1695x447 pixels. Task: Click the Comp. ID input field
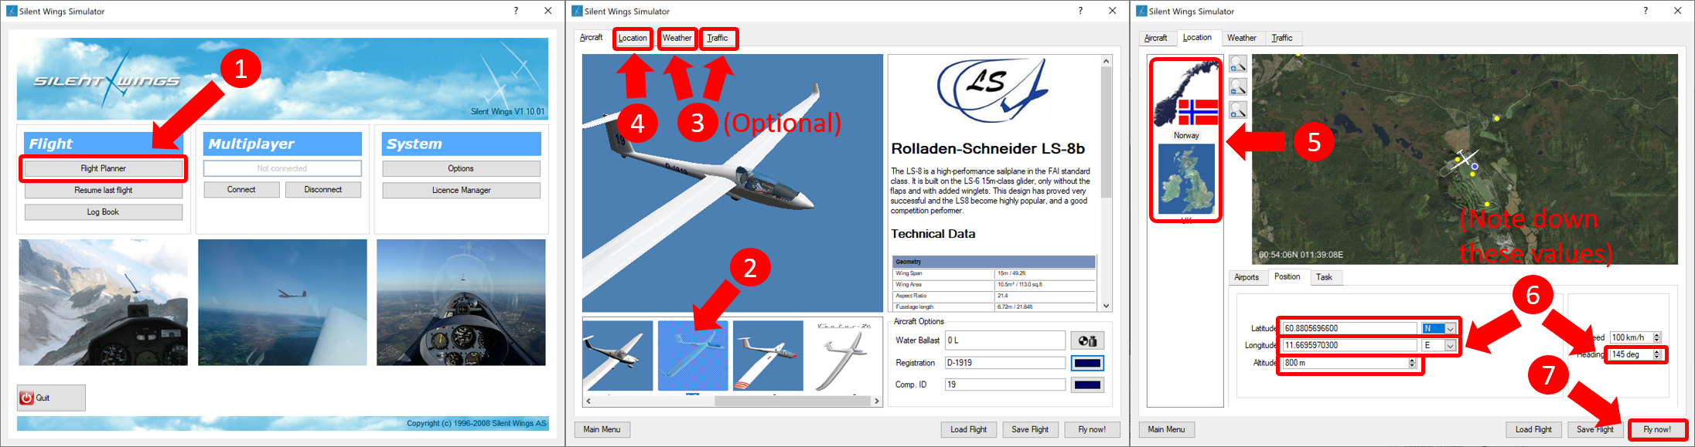point(1004,384)
